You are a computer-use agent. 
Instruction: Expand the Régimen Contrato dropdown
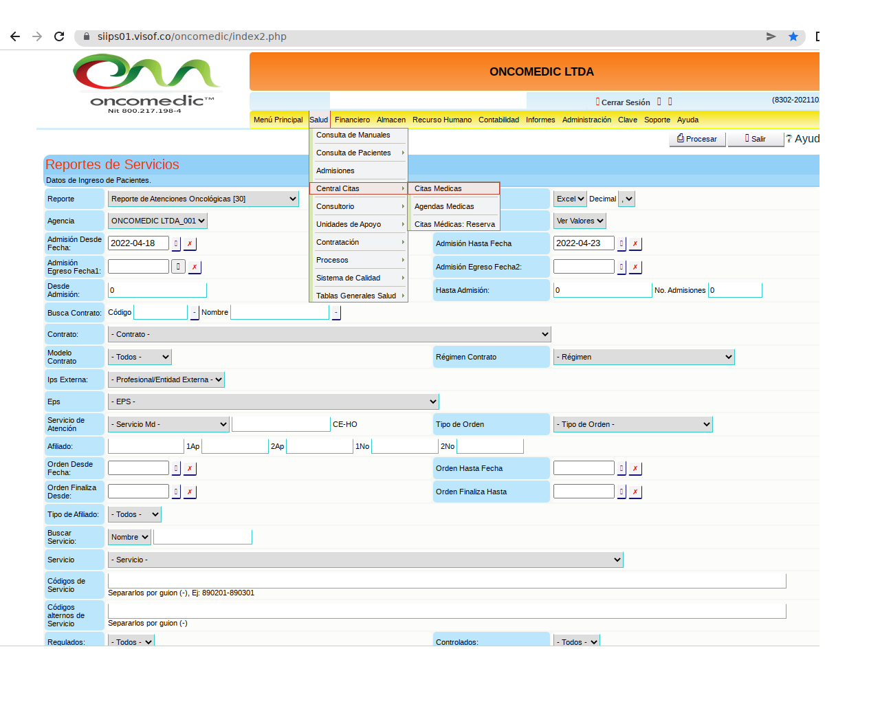pyautogui.click(x=643, y=357)
